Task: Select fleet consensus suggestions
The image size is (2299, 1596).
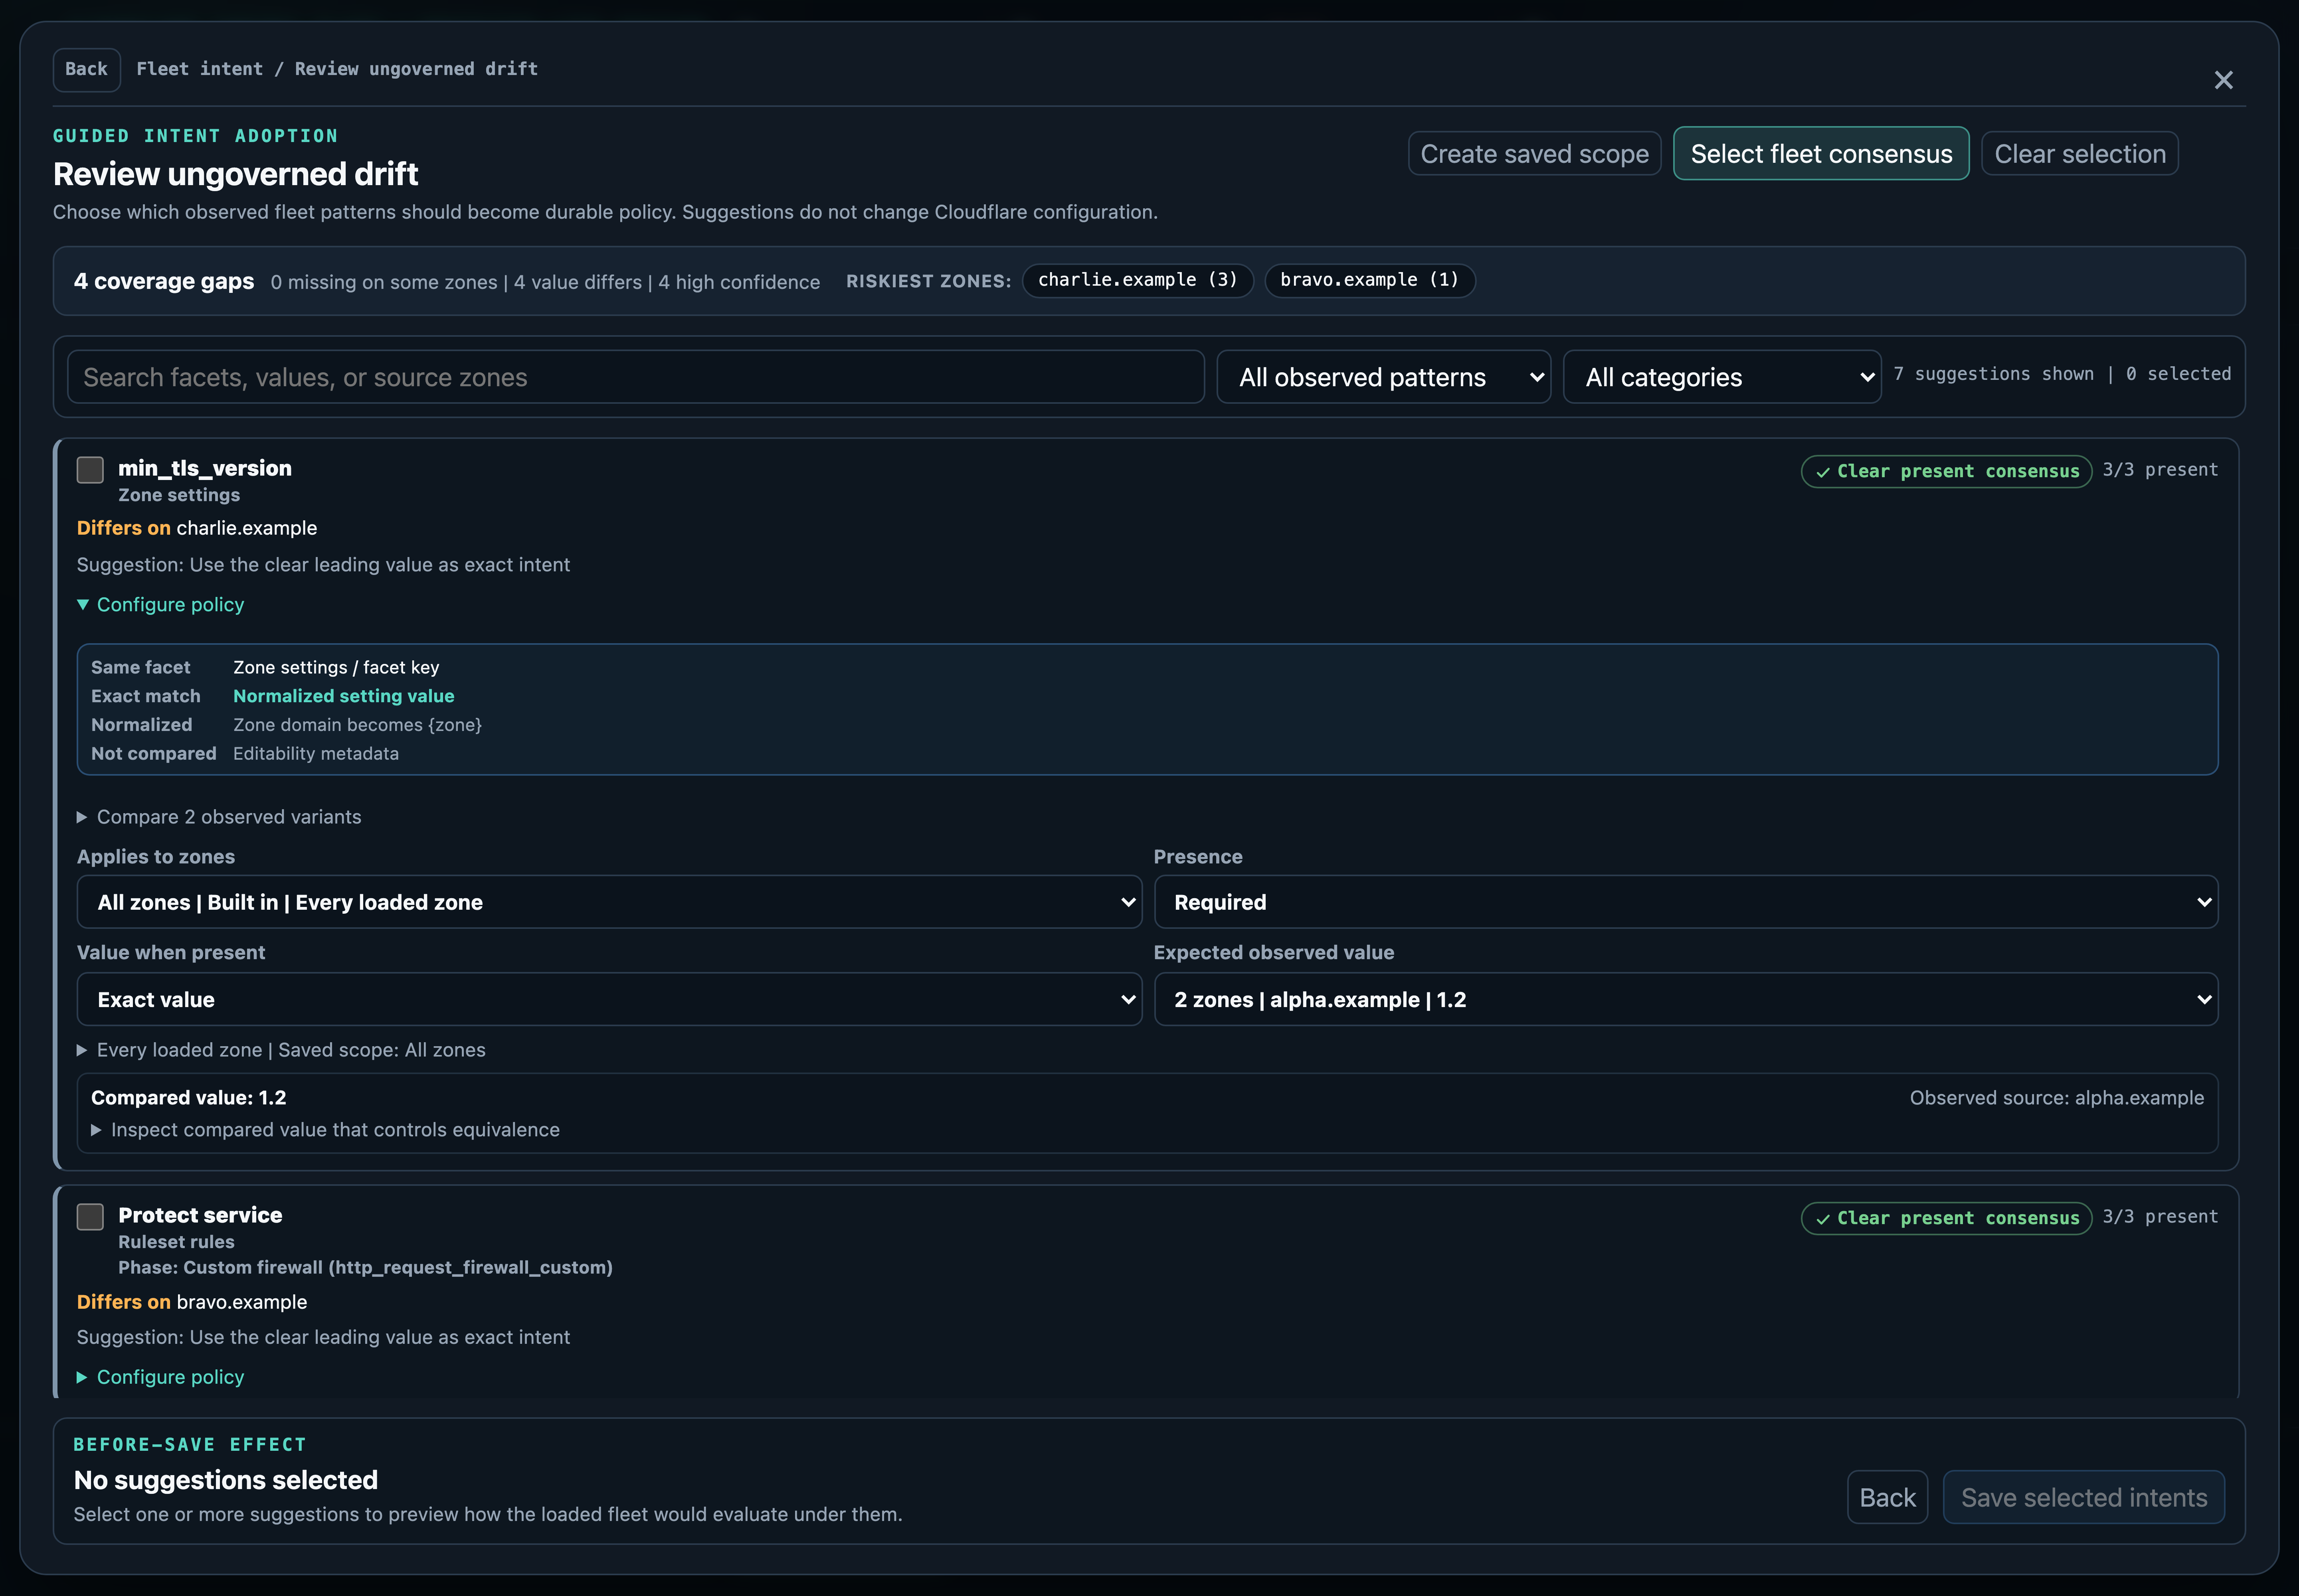Action: pyautogui.click(x=1821, y=154)
